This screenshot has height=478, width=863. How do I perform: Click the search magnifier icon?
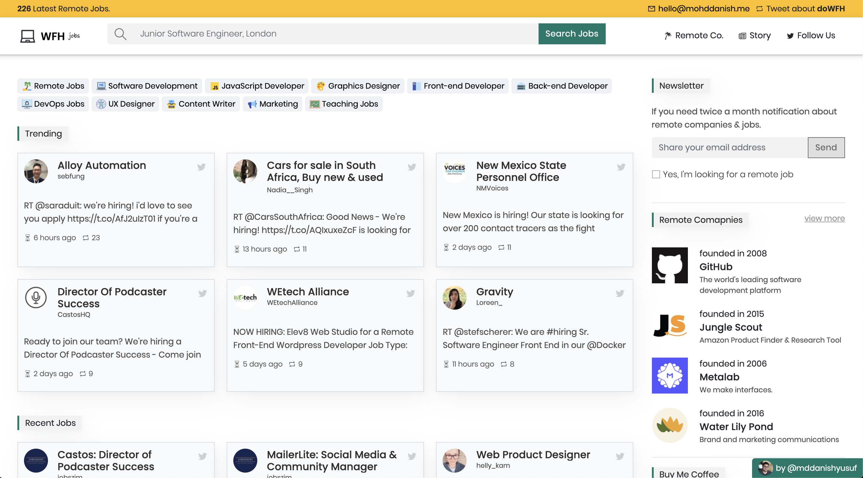click(121, 34)
